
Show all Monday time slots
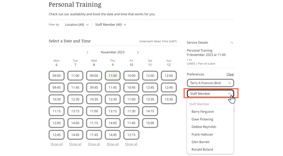click(57, 144)
